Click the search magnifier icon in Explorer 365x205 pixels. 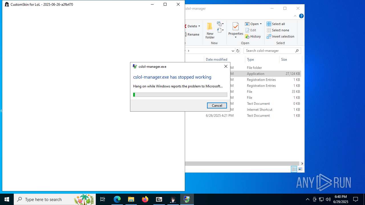coord(297,51)
